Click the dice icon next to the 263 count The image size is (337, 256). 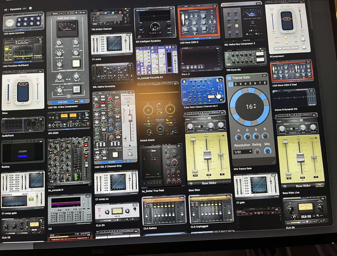point(31,9)
